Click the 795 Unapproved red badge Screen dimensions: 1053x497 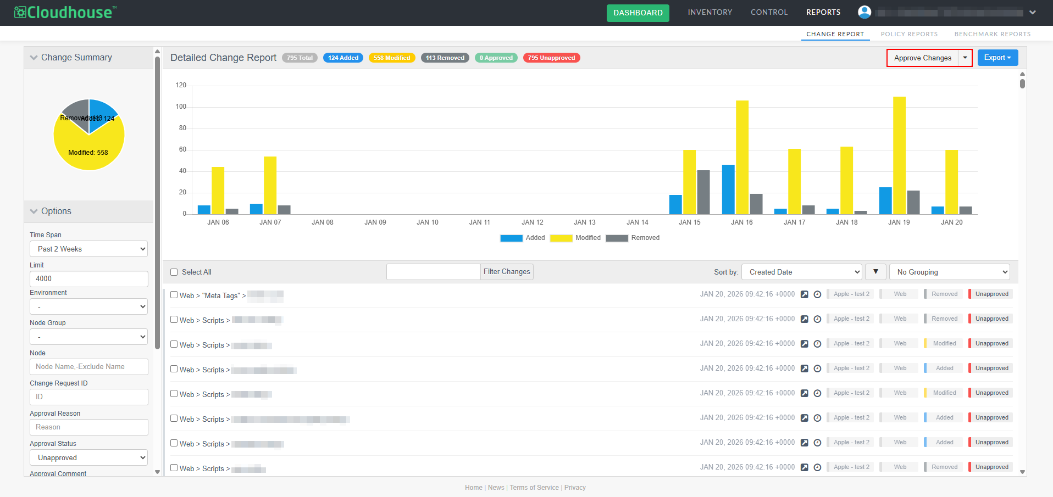pyautogui.click(x=551, y=58)
